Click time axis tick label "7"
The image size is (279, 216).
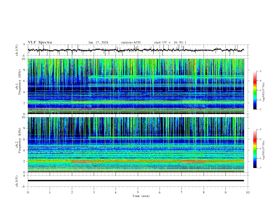coord(182,192)
